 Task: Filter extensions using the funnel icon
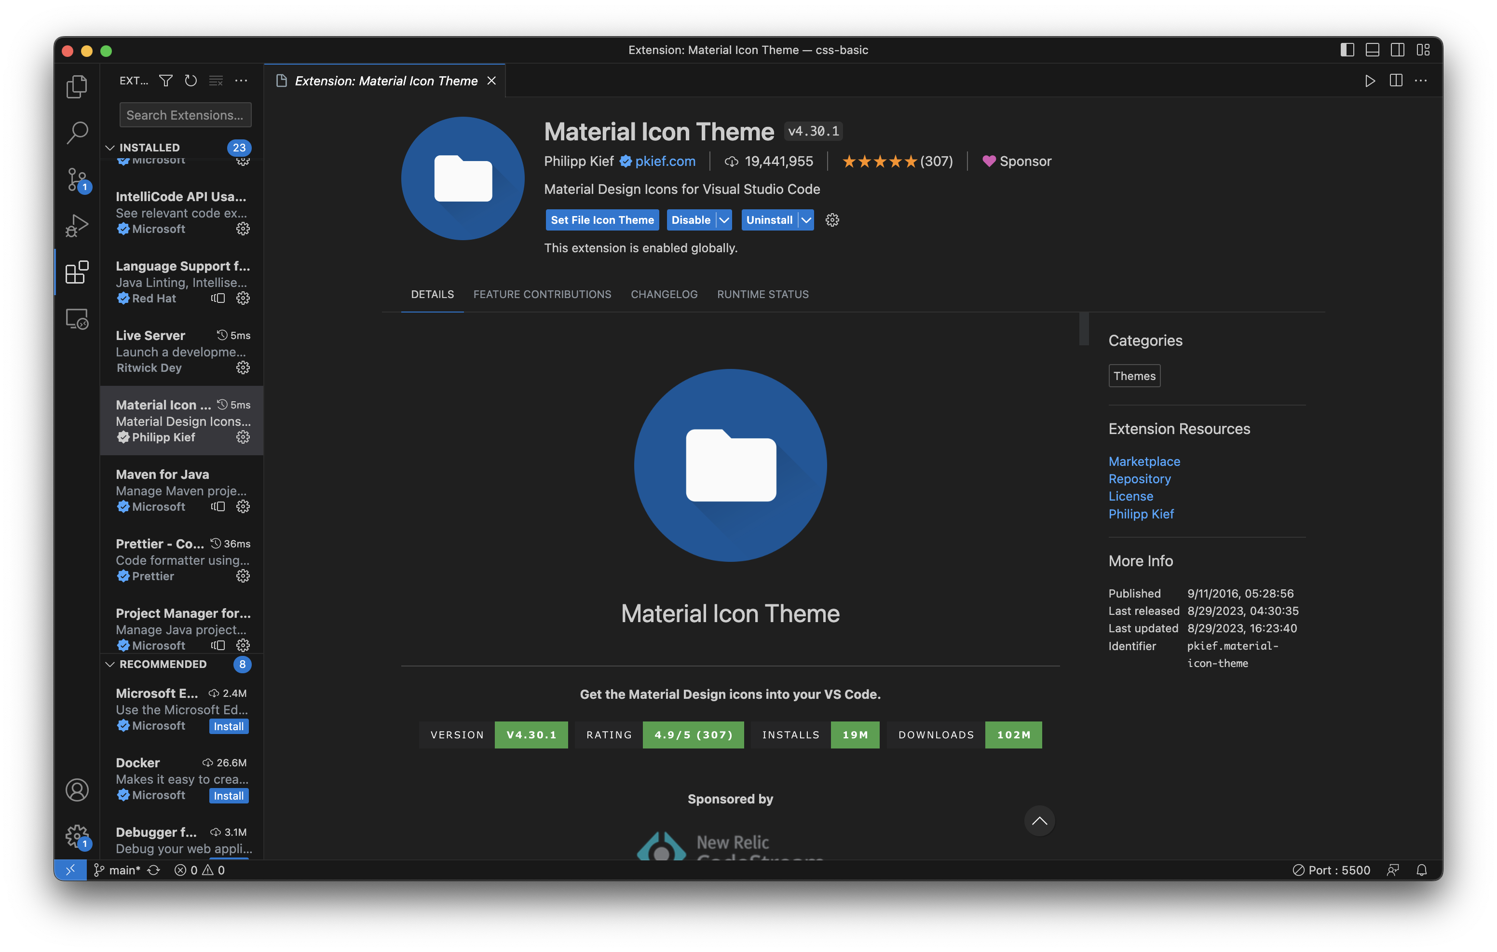click(x=165, y=80)
